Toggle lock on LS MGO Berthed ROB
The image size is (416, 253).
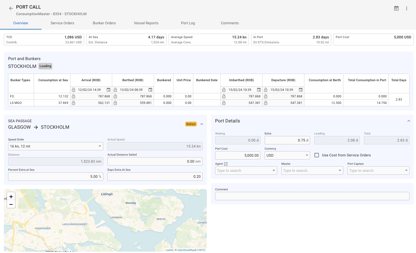[x=115, y=103]
